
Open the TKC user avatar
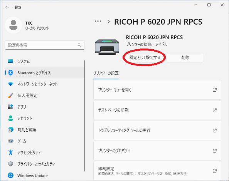pyautogui.click(x=13, y=25)
